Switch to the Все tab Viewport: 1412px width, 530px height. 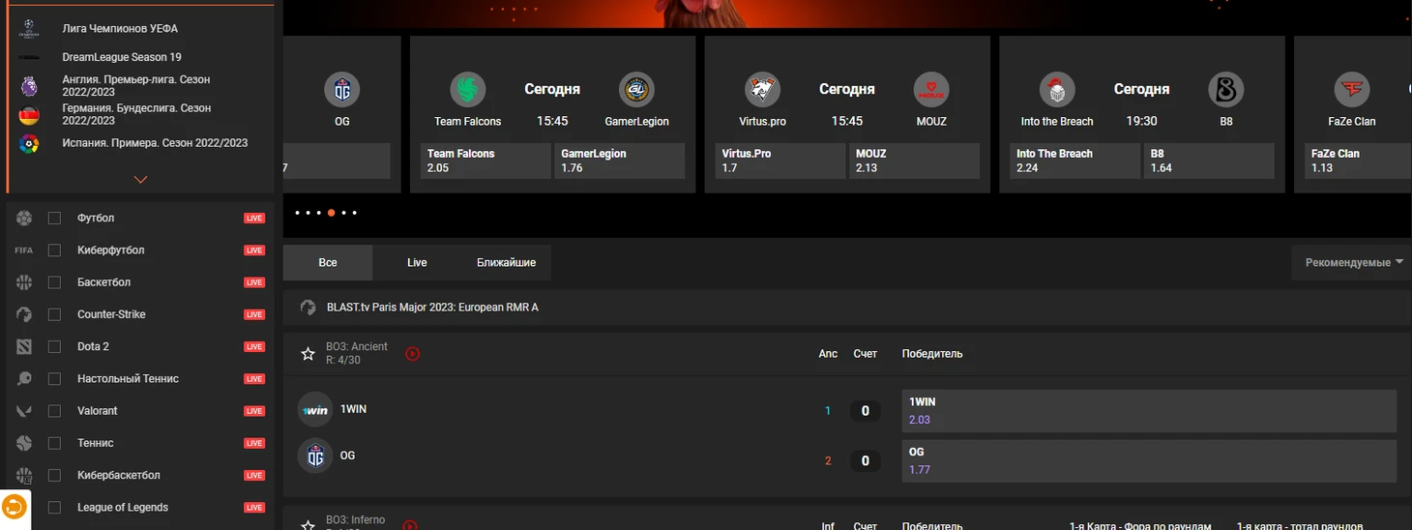328,263
